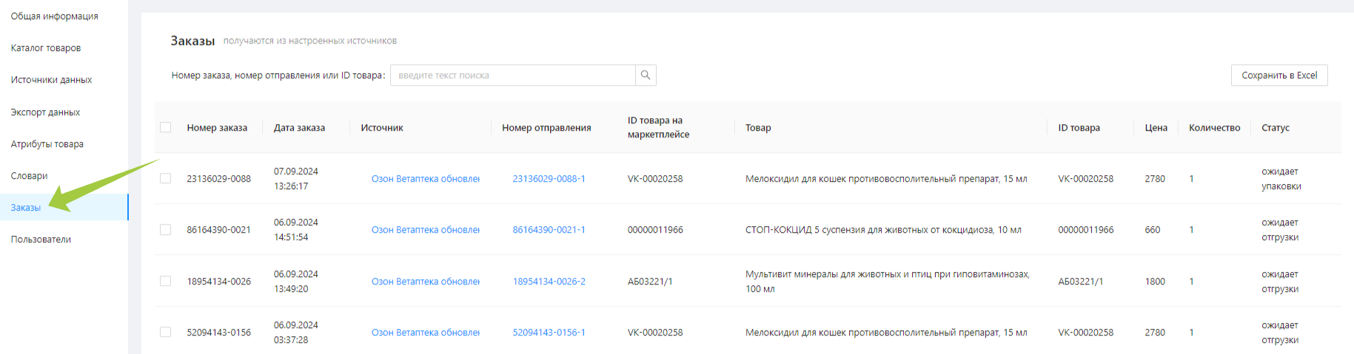
Task: Follow shipment number link 18954134-0026-2
Action: (x=549, y=282)
